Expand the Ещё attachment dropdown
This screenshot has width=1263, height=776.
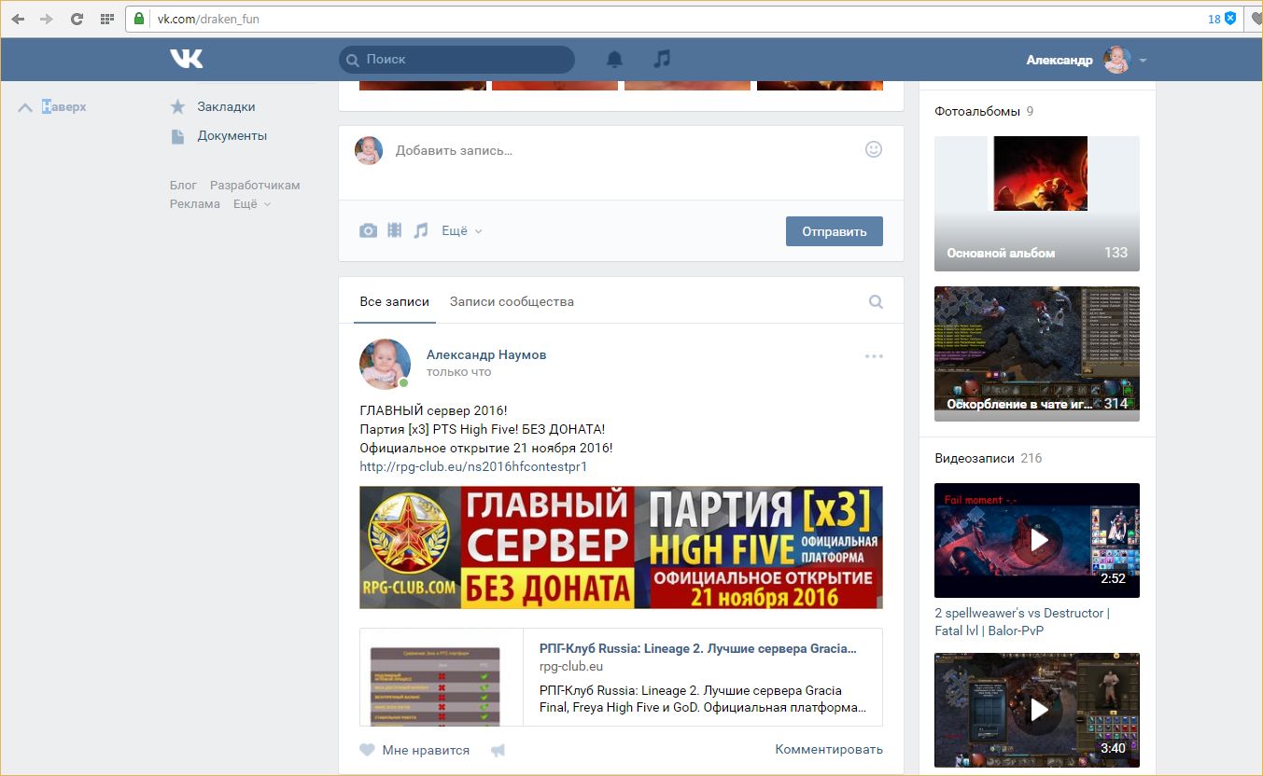click(x=462, y=231)
